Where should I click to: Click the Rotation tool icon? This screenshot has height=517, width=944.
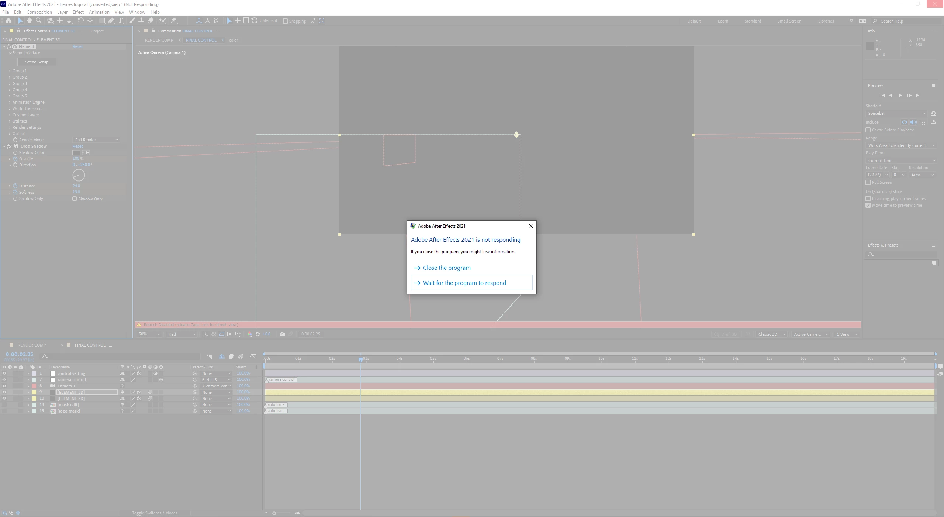(80, 21)
